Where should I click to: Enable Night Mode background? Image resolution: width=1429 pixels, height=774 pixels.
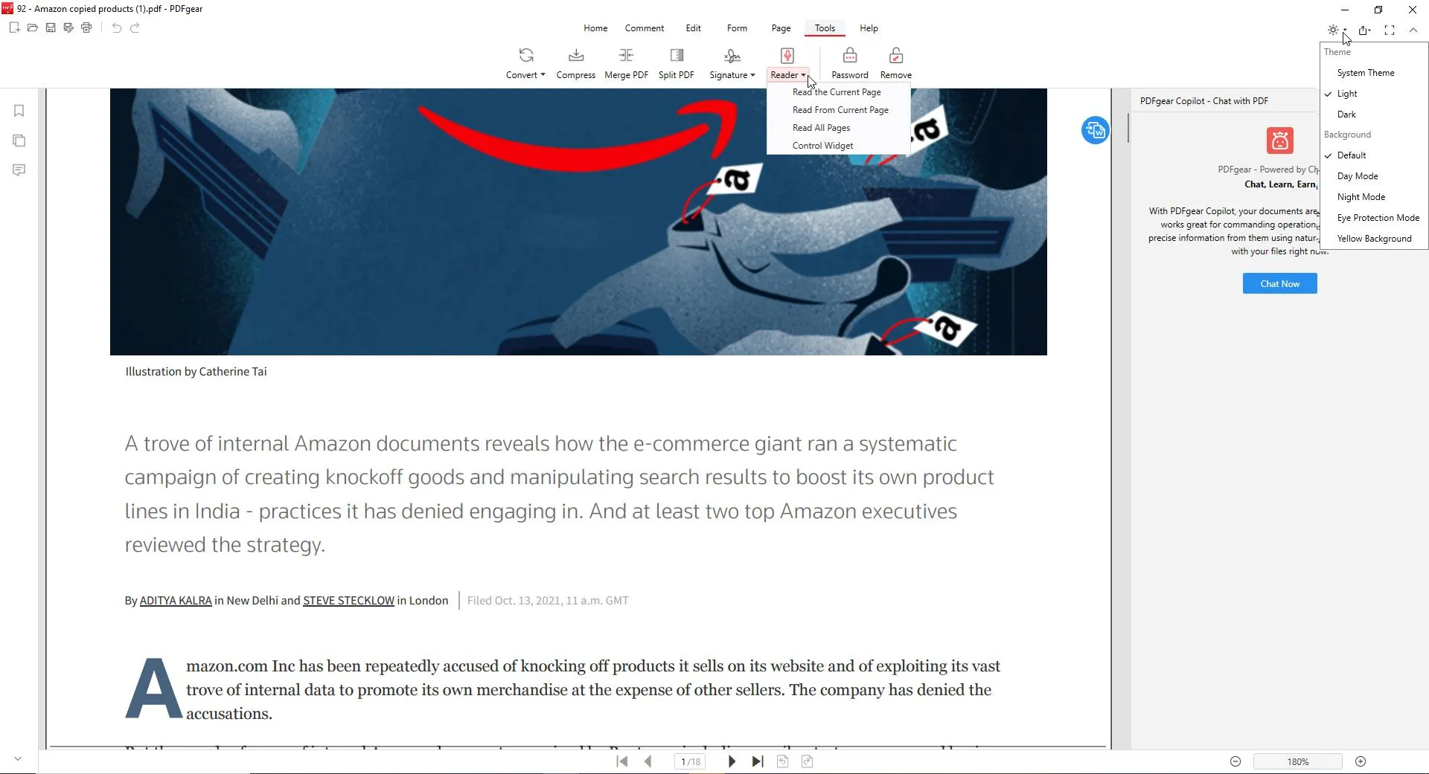(1374, 197)
